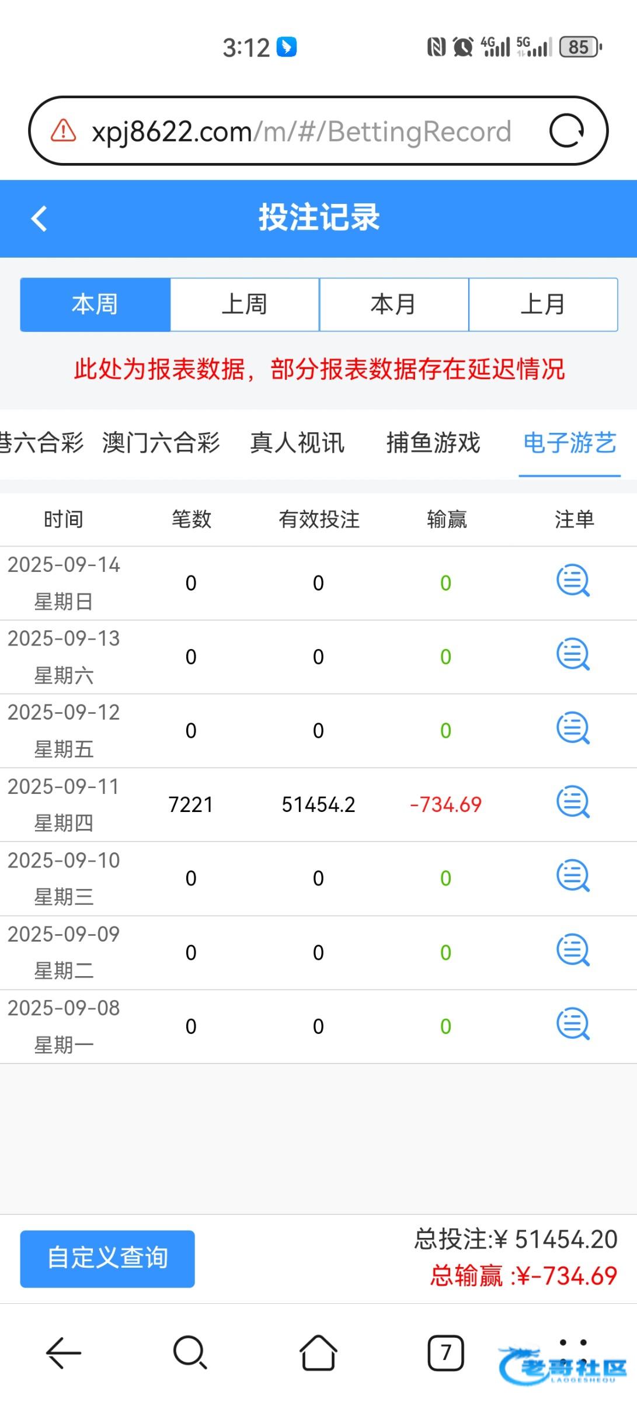Open bet details for 2025-09-09

(573, 950)
